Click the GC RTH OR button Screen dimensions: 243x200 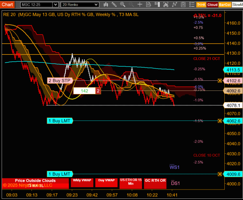tap(155, 183)
